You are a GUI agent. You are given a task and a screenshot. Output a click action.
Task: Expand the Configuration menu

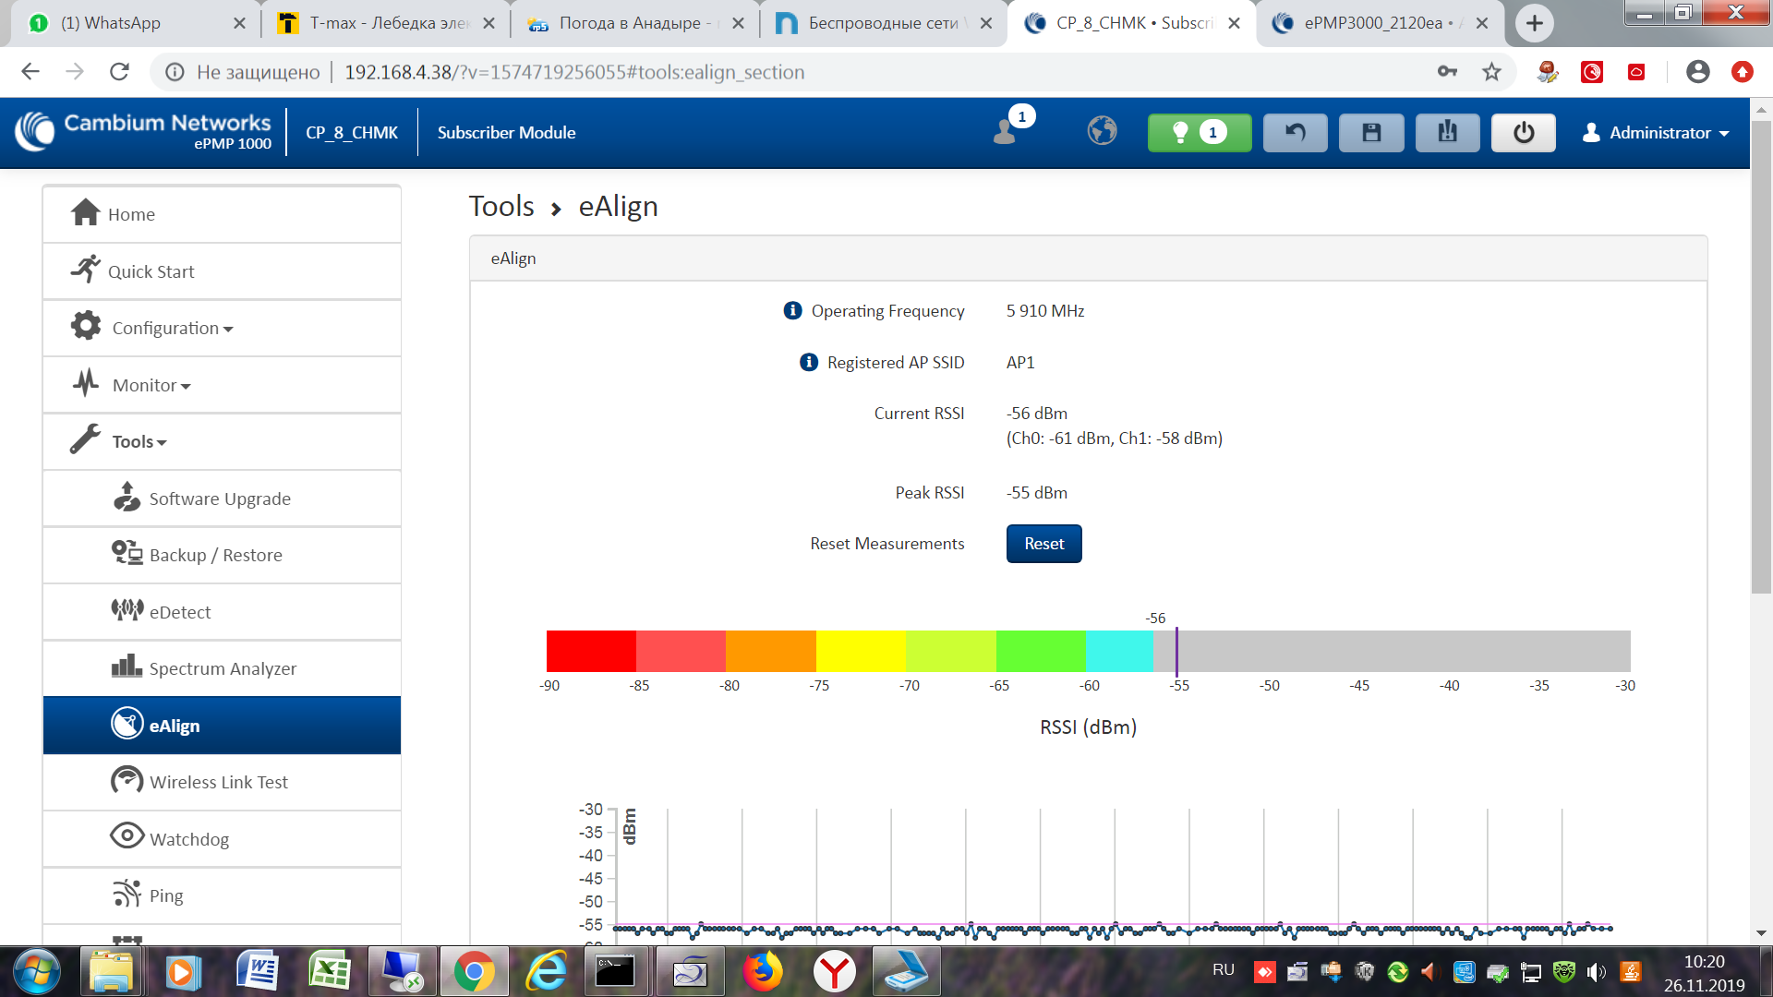pos(172,328)
